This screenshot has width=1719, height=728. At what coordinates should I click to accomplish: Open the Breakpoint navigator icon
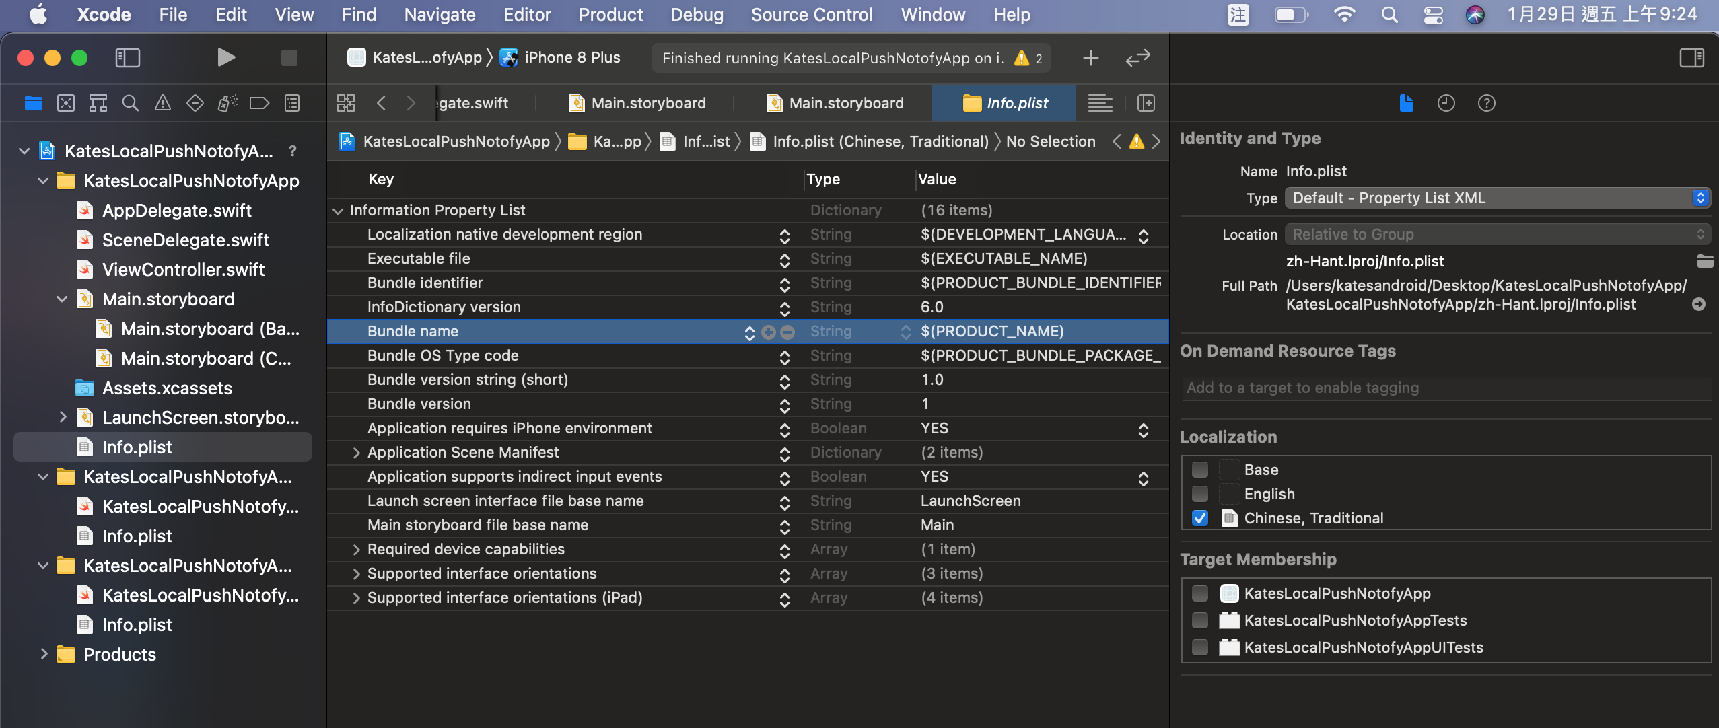[x=259, y=103]
